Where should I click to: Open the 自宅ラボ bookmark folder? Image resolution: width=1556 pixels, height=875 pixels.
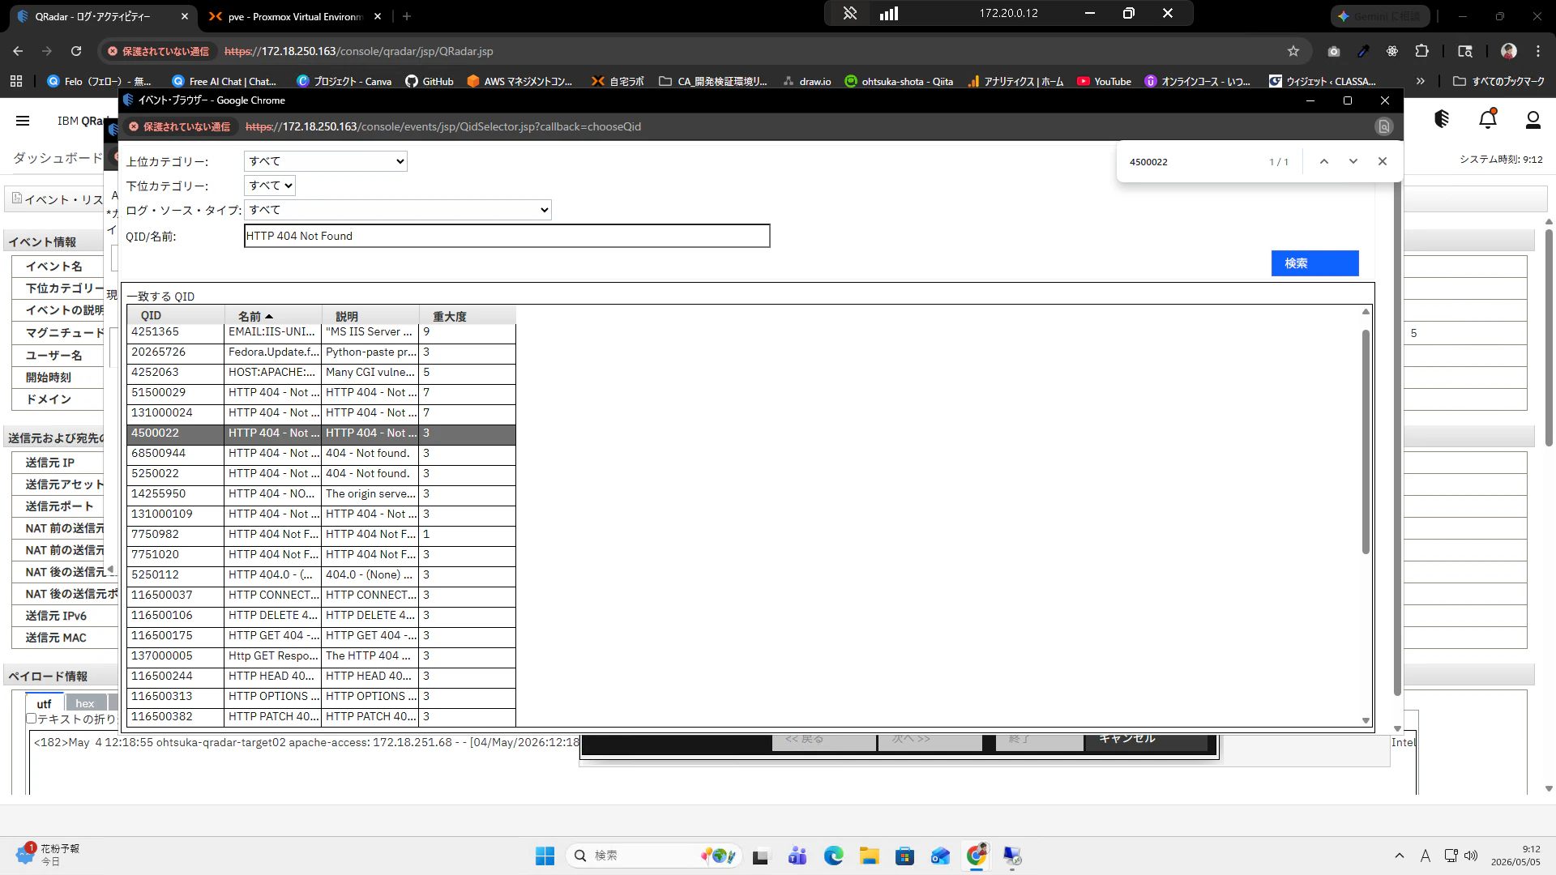pyautogui.click(x=618, y=81)
